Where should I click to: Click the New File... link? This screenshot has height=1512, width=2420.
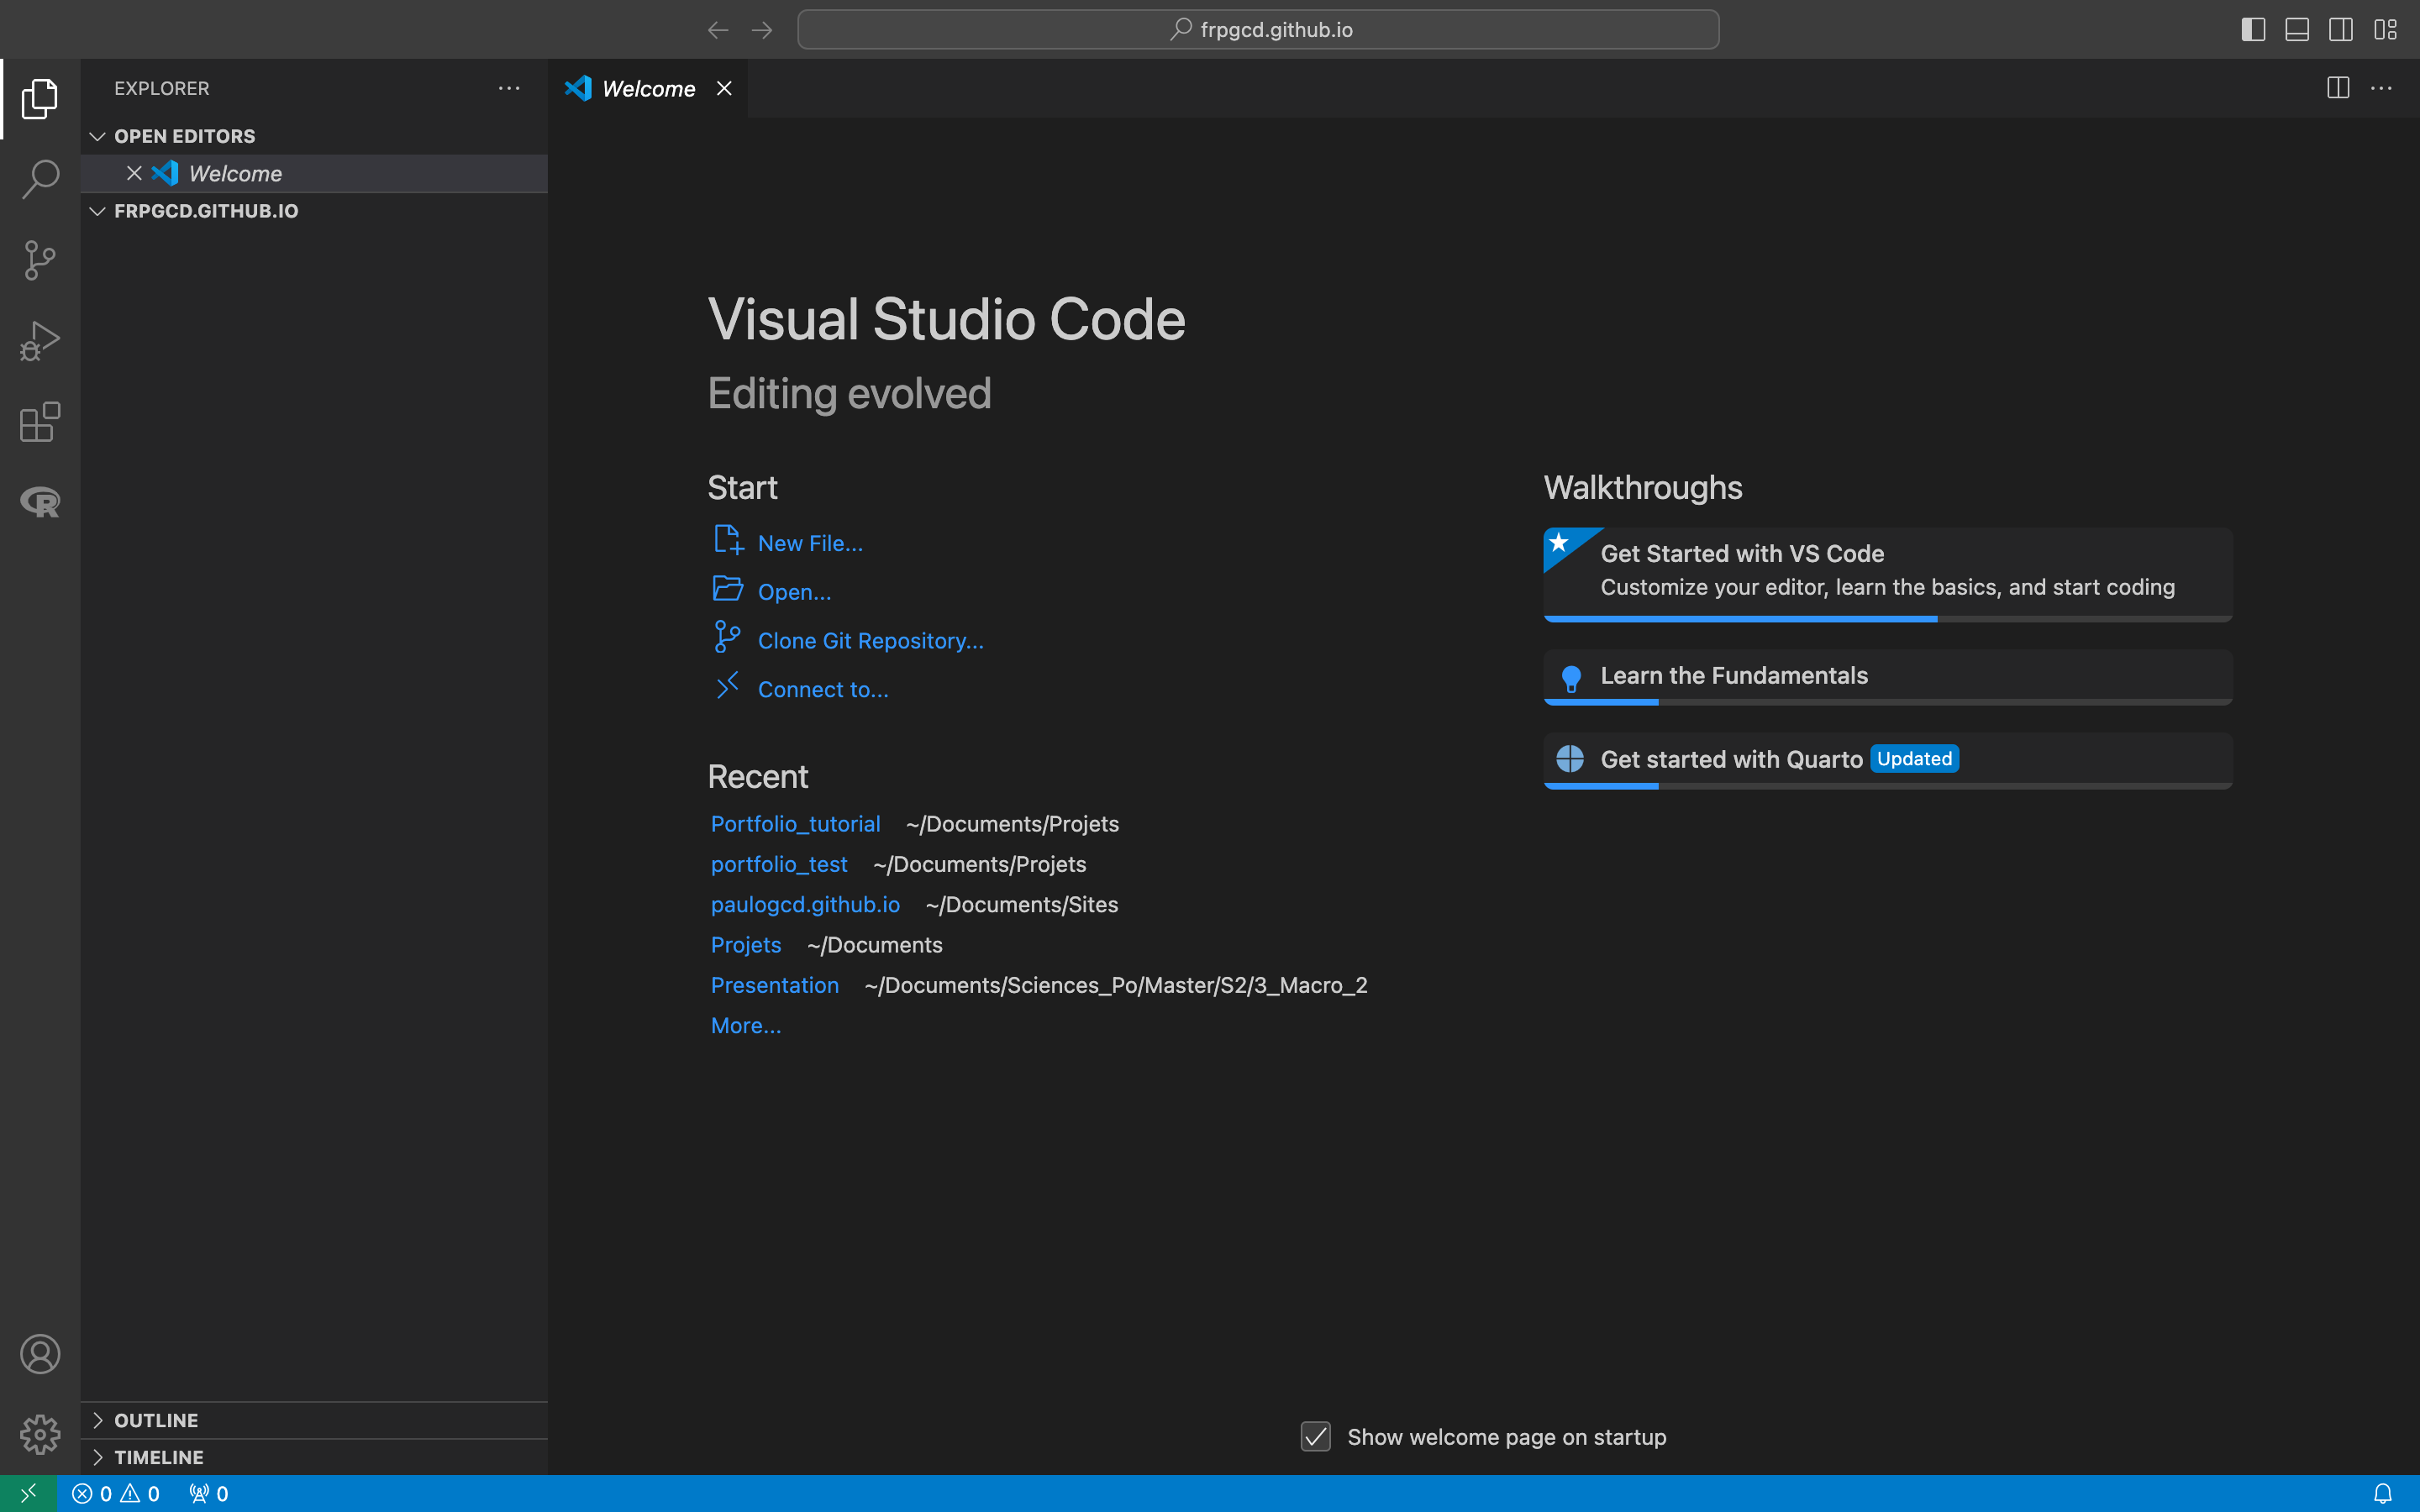point(810,543)
